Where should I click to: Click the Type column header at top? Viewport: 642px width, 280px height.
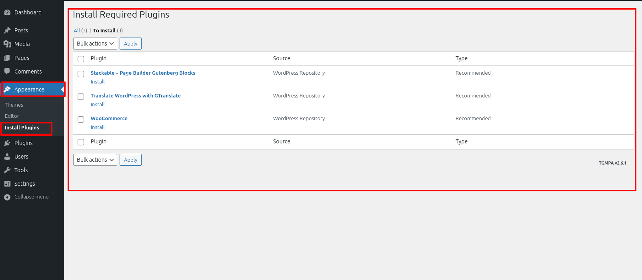pos(462,58)
